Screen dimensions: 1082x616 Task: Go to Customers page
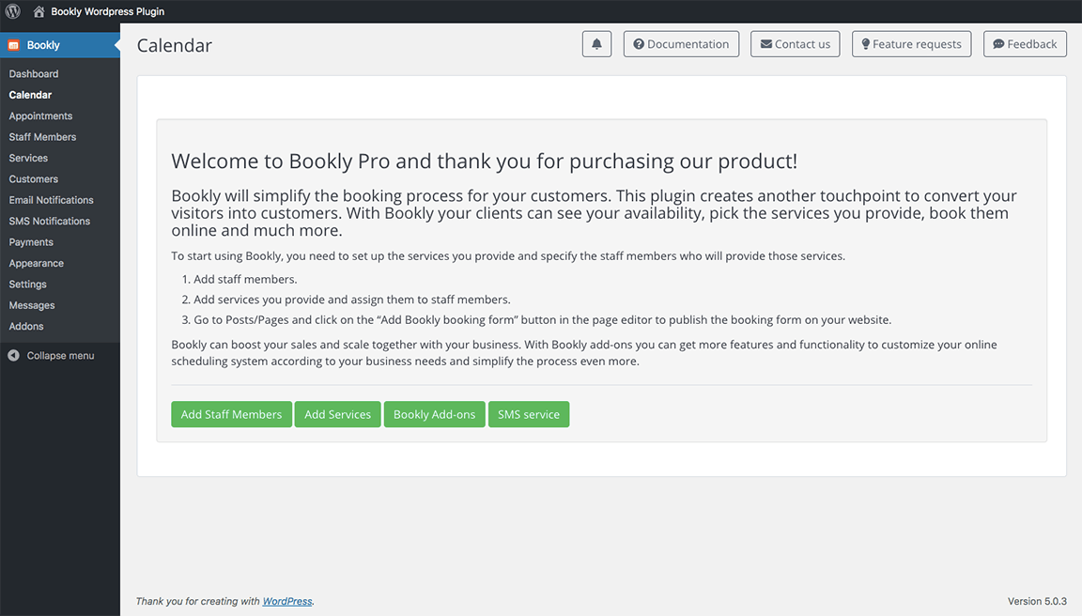(34, 178)
